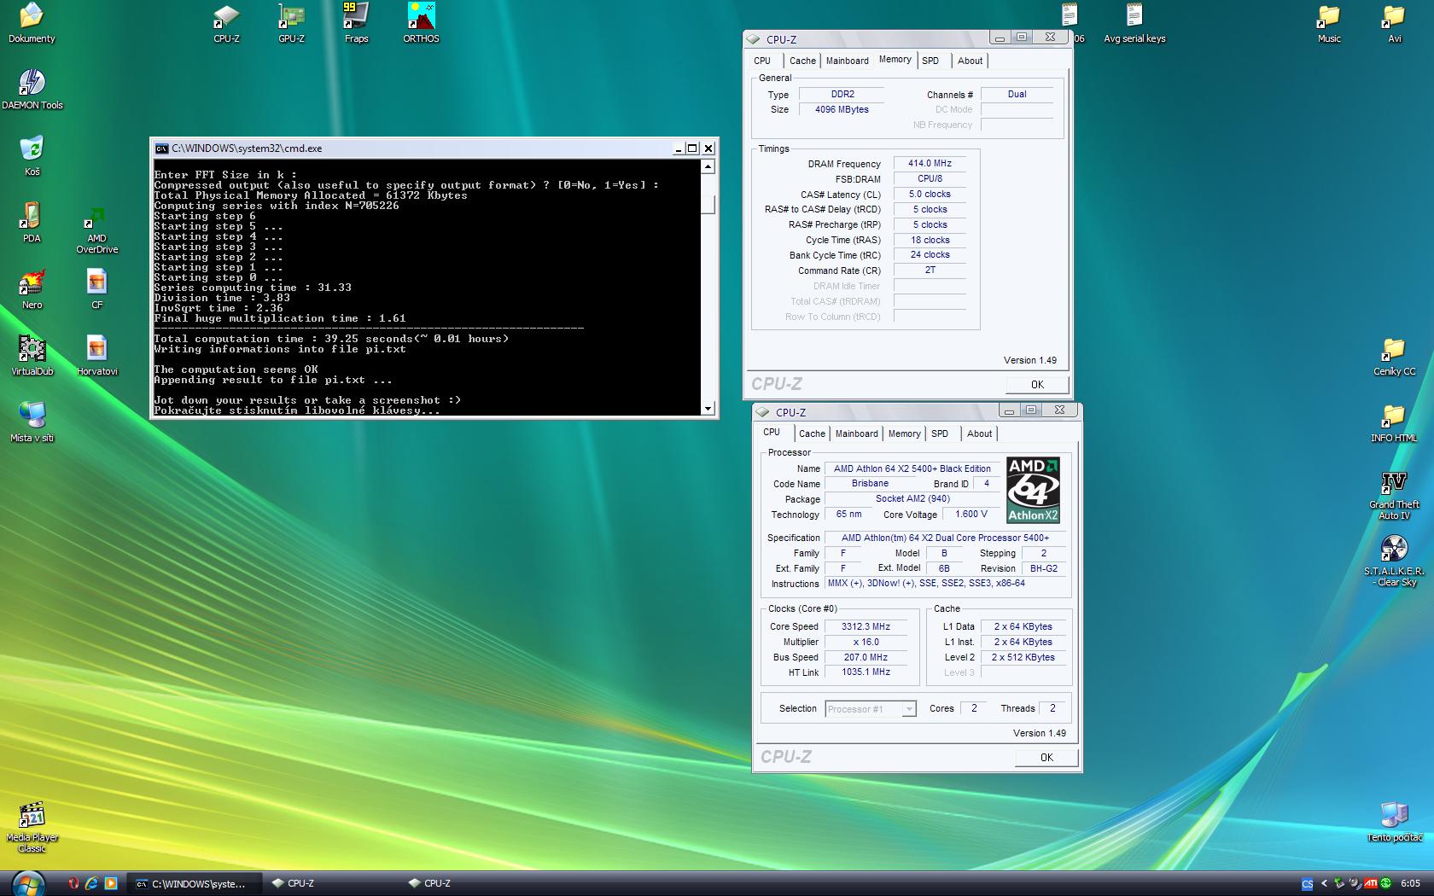The image size is (1434, 896).
Task: Click the AMD 64 Athlon X2 logo
Action: click(1033, 491)
